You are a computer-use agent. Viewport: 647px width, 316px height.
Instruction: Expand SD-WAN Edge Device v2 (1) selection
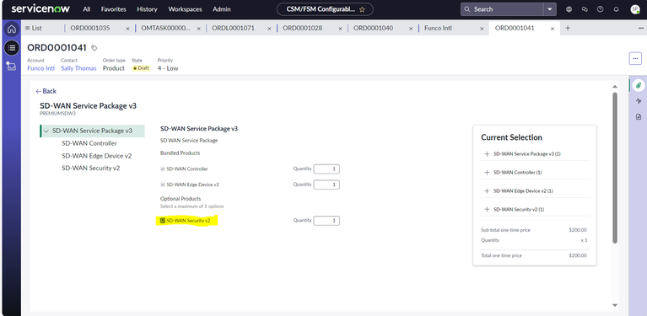pyautogui.click(x=487, y=190)
